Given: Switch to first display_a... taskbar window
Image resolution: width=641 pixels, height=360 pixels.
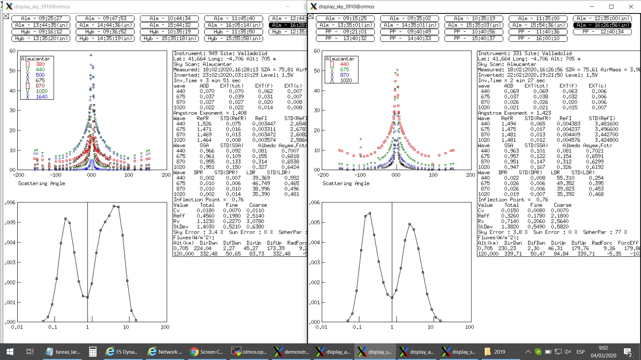Looking at the screenshot, I should click(x=333, y=352).
